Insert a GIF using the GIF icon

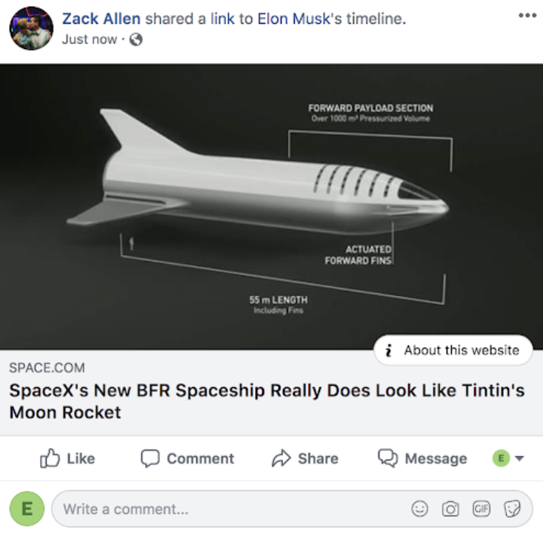tap(482, 509)
